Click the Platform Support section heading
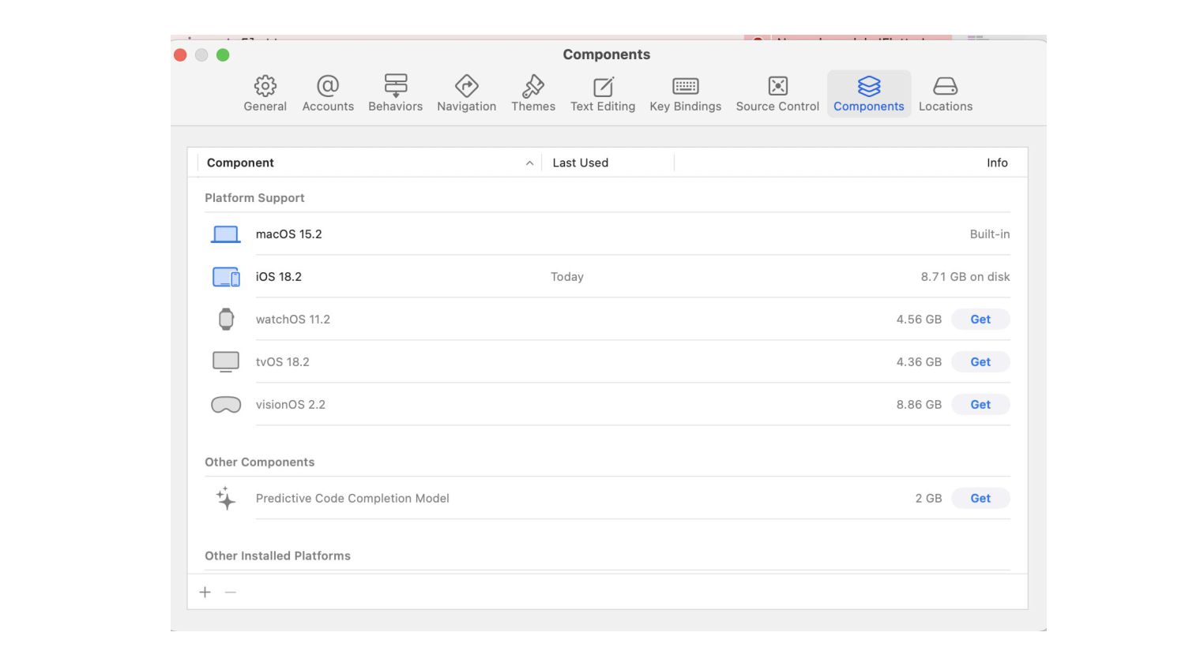 click(254, 198)
